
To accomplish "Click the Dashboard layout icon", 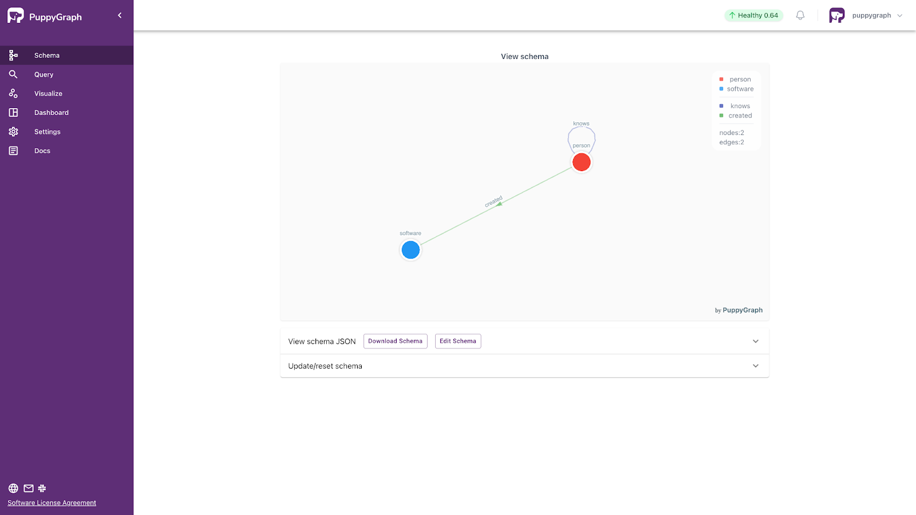I will tap(13, 113).
